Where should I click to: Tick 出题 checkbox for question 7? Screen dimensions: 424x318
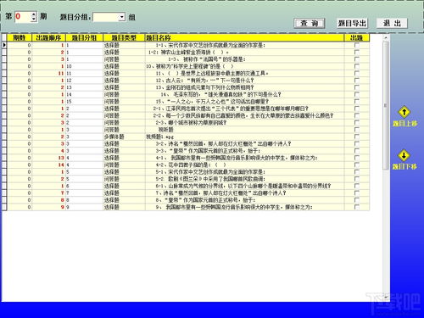pos(357,193)
